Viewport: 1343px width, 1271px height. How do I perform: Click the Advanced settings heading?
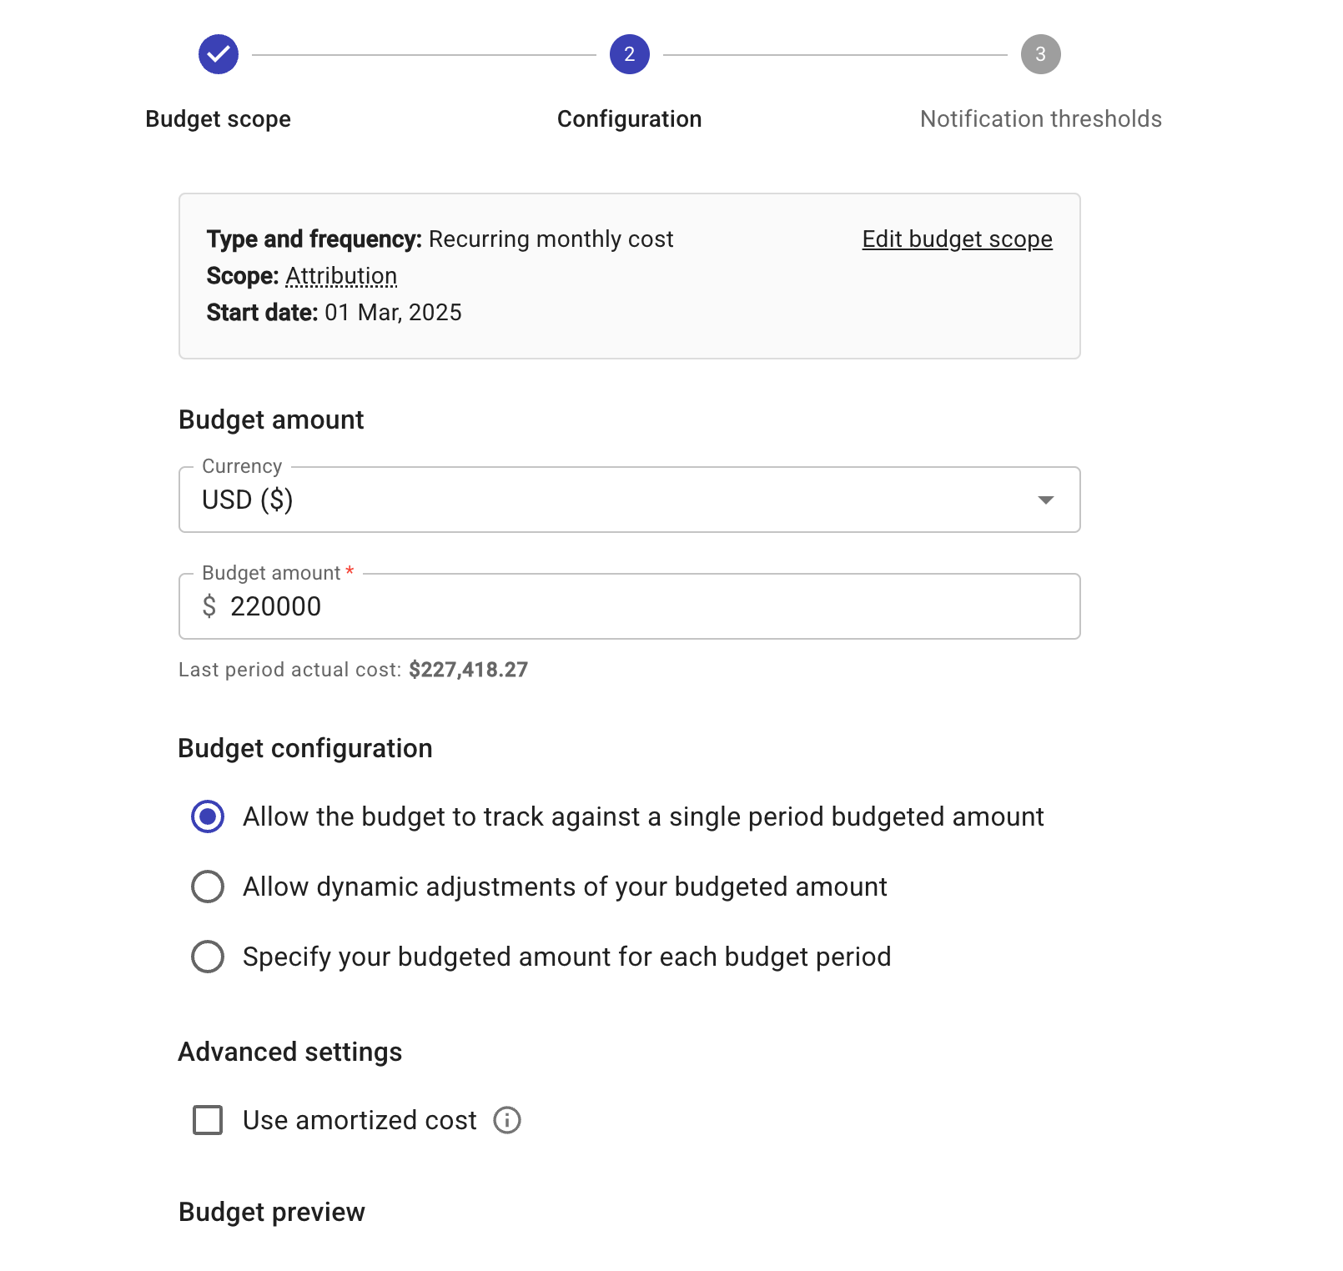pos(290,1052)
